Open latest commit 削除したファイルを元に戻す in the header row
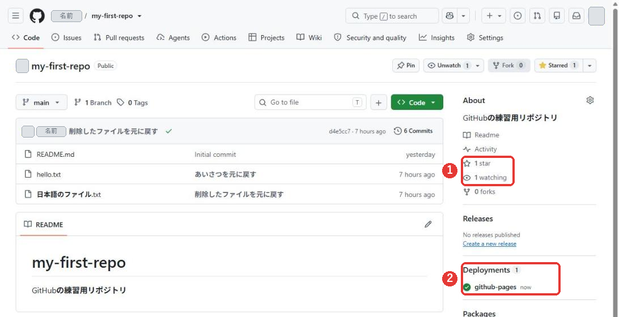 [x=113, y=131]
